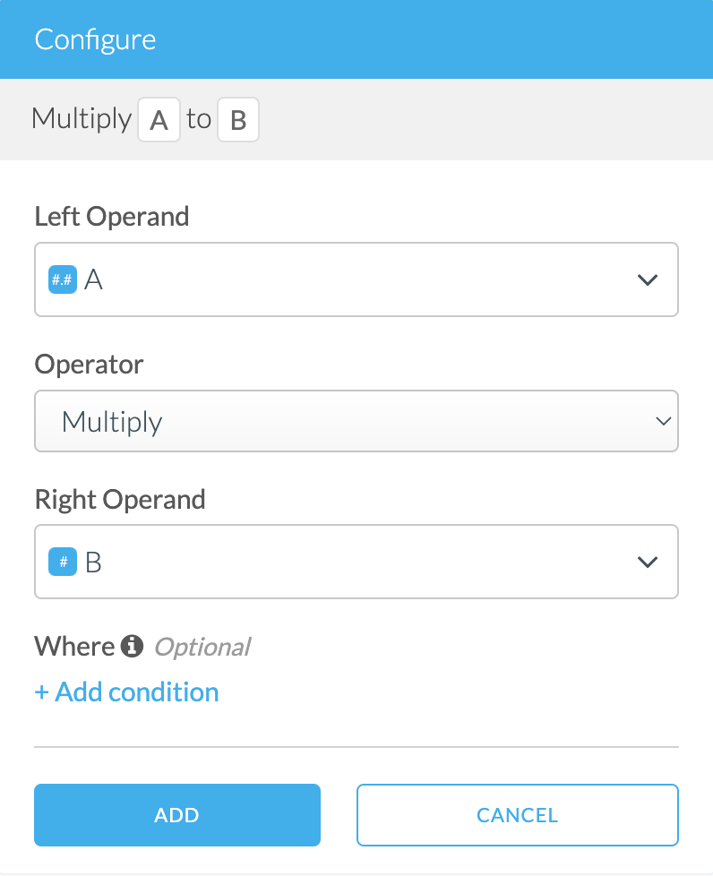Expand the Left Operand dropdown

647,279
